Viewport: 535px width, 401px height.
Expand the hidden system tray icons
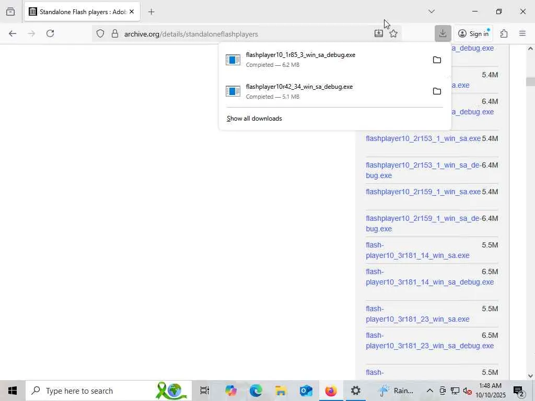[x=430, y=391]
